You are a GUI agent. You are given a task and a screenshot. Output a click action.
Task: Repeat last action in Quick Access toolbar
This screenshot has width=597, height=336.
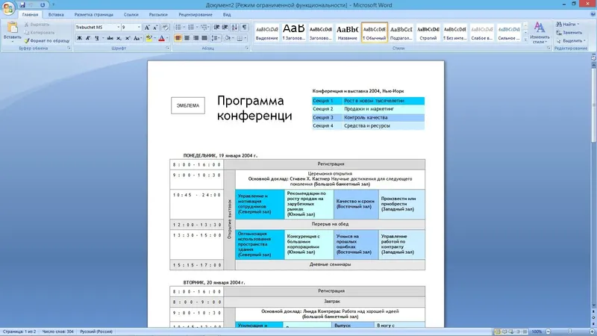coord(43,5)
